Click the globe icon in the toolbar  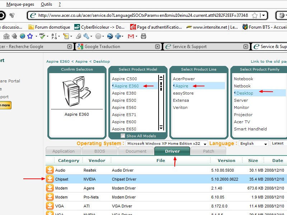22,36
